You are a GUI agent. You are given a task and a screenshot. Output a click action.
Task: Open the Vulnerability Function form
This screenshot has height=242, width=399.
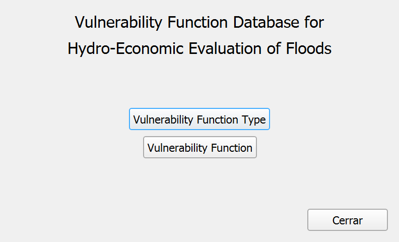pyautogui.click(x=200, y=147)
